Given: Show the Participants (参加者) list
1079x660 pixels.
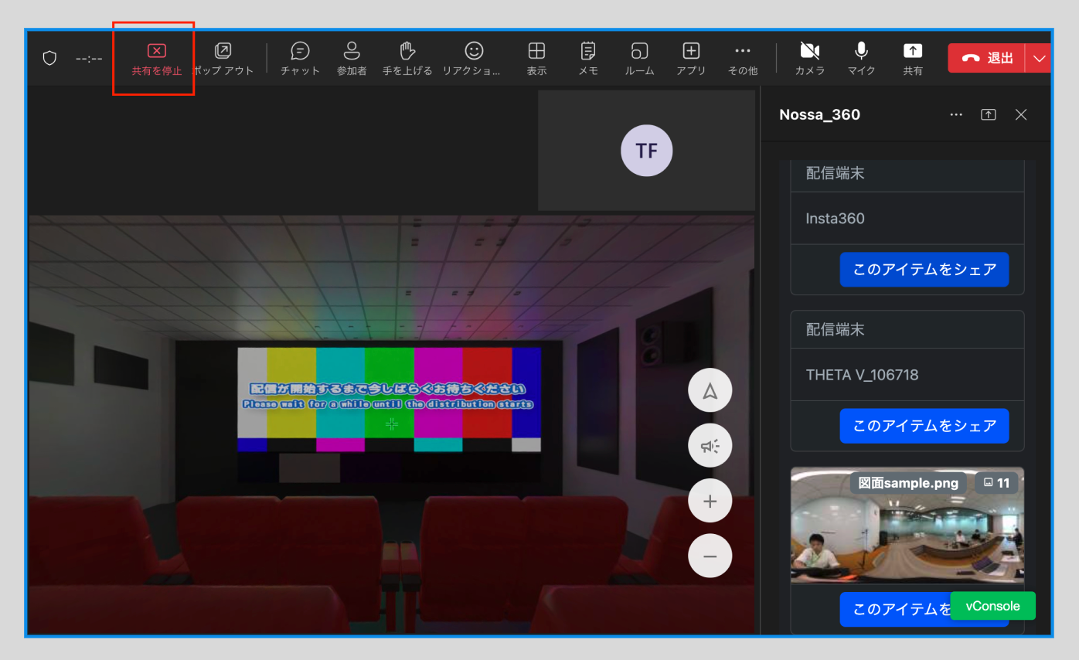Looking at the screenshot, I should tap(352, 59).
